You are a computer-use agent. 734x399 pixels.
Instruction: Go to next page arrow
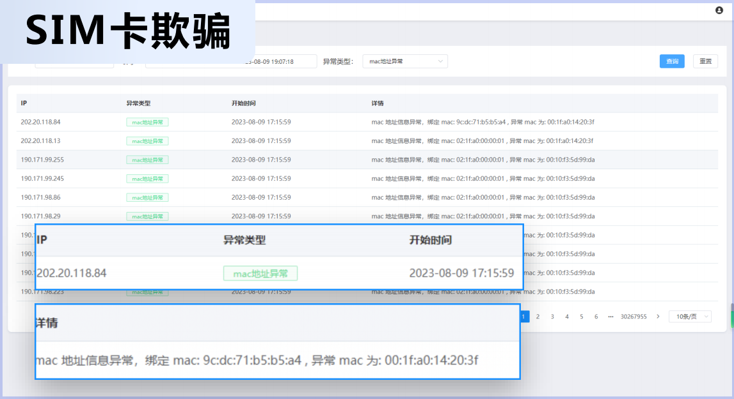[x=658, y=317]
